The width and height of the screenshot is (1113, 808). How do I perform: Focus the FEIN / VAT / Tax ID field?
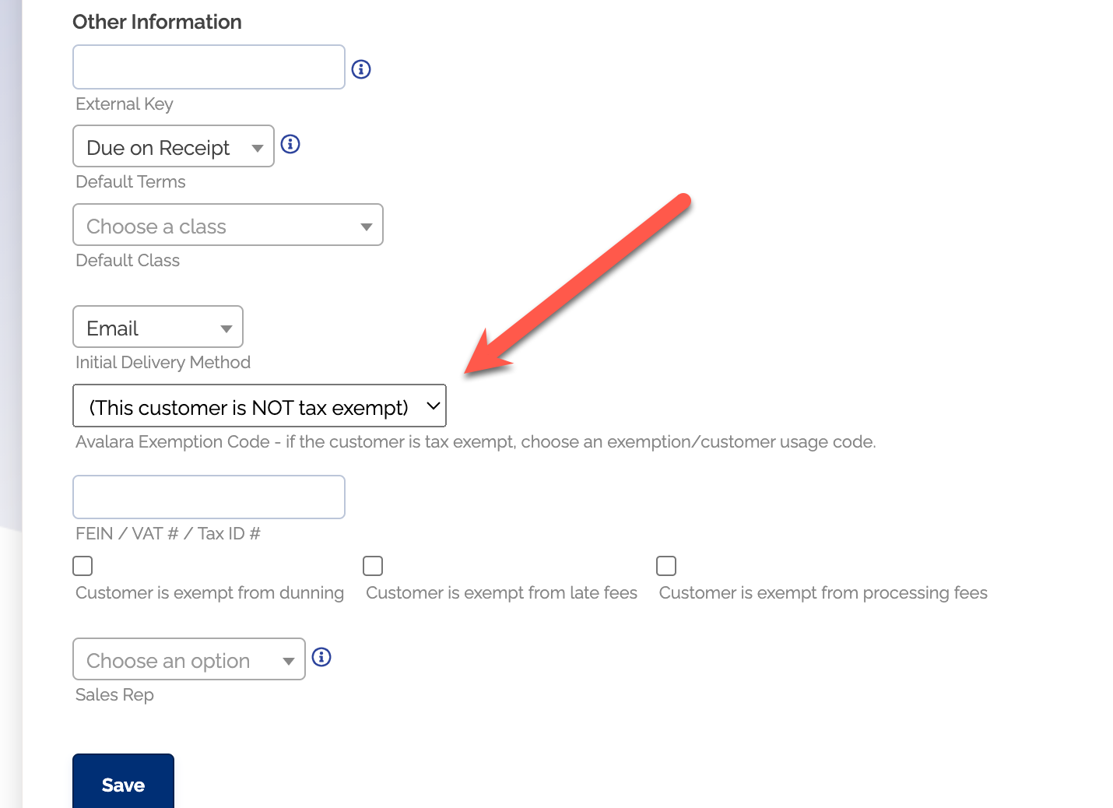coord(209,497)
